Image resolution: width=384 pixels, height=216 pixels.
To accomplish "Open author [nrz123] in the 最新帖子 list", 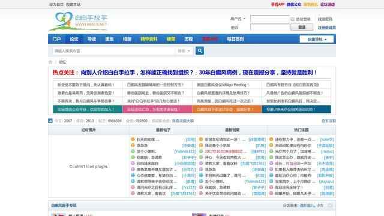I will (x=189, y=187).
